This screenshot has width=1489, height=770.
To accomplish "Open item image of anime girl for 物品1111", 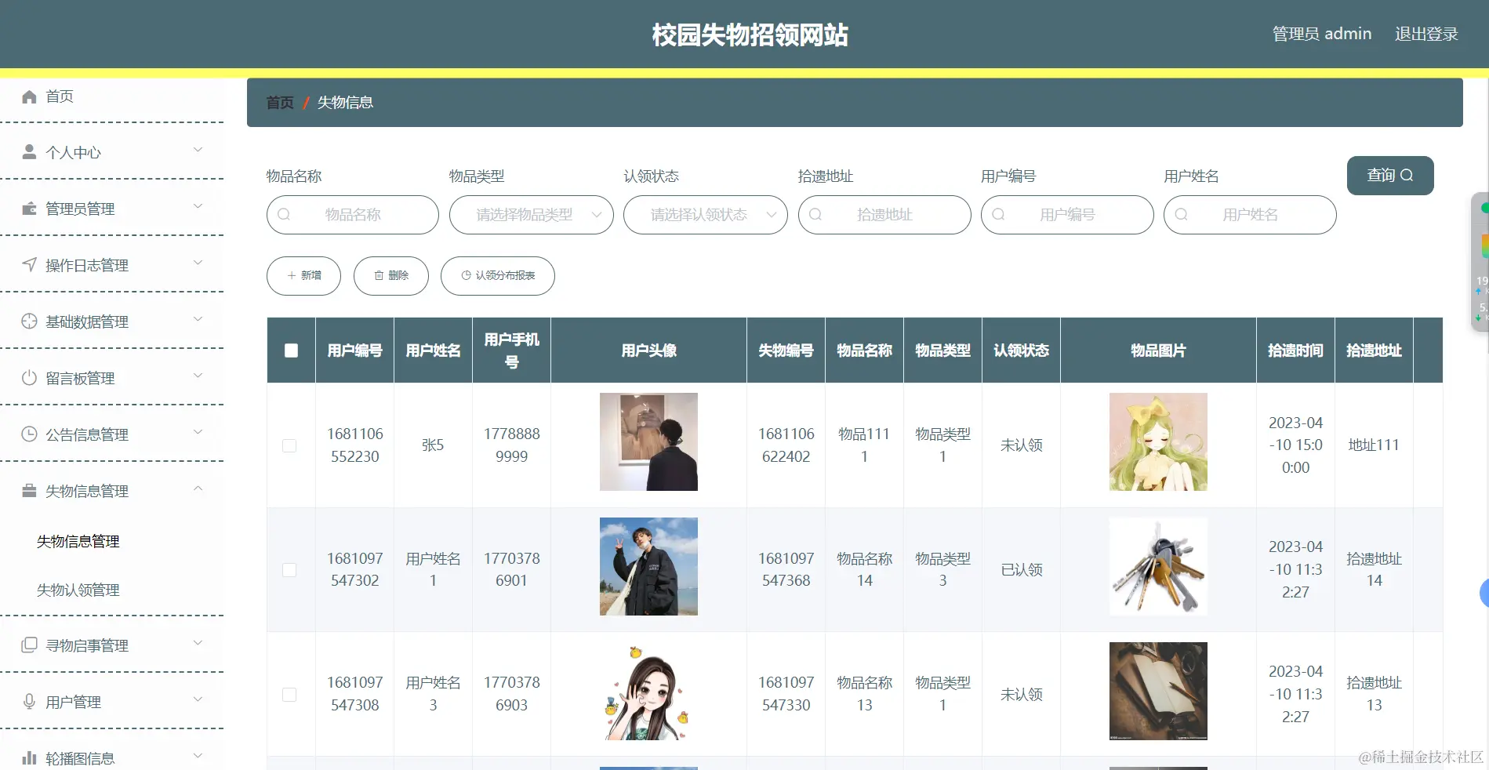I will (x=1158, y=441).
